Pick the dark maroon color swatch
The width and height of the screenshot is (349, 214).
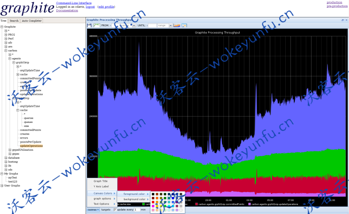153,198
